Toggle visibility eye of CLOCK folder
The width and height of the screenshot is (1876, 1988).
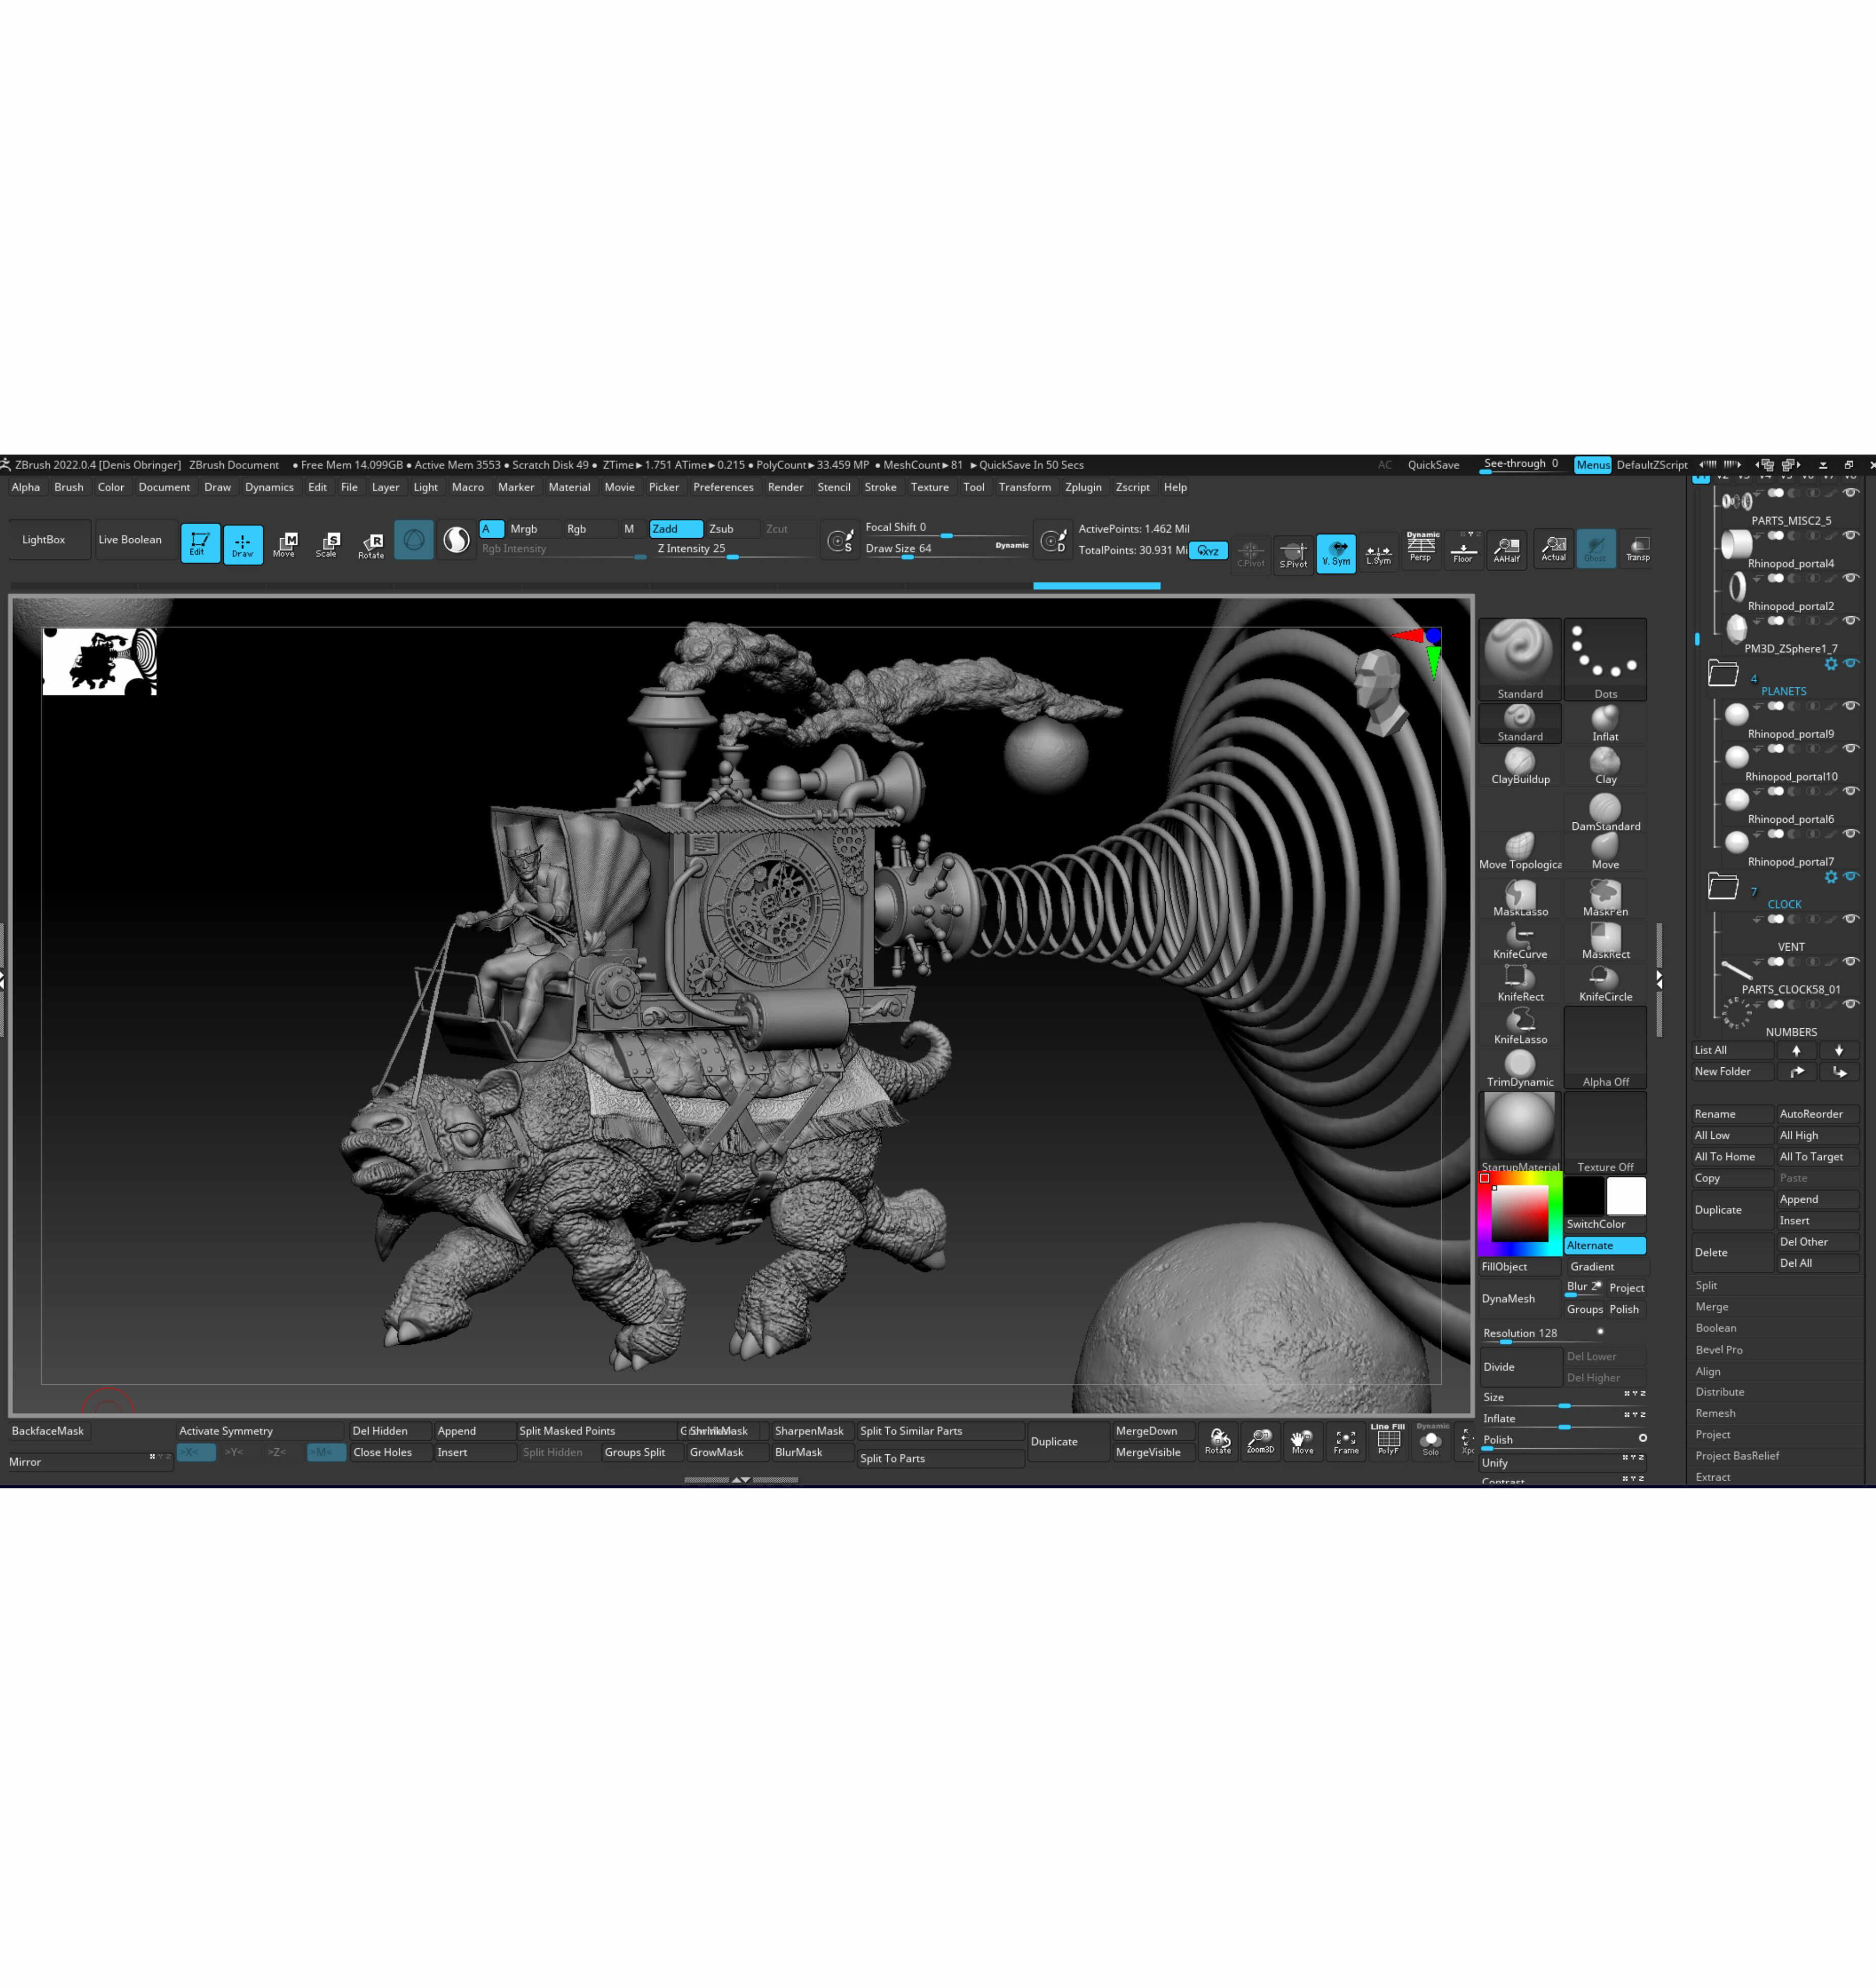click(x=1851, y=876)
